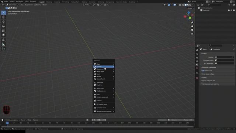Expand the Единицы измерения panel
Screen dimensions: 236x133
[209, 67]
